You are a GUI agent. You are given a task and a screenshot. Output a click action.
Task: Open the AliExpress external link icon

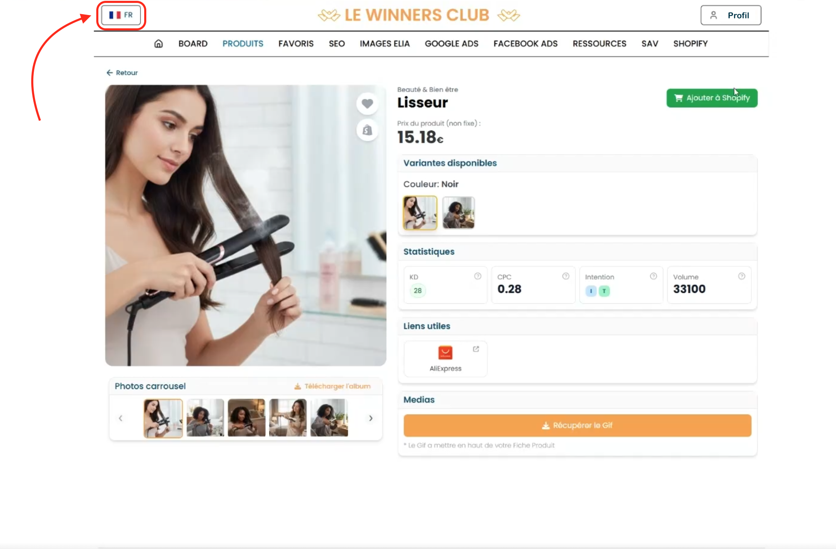[476, 349]
